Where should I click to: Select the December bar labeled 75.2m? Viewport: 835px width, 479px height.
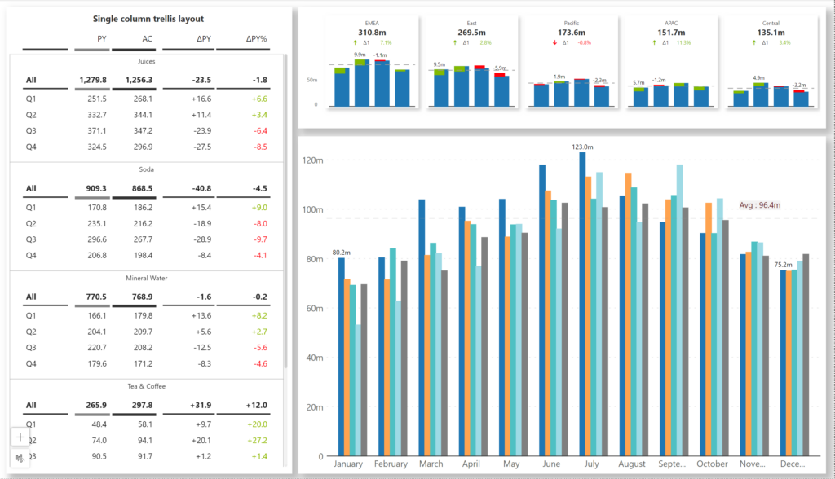(x=783, y=367)
